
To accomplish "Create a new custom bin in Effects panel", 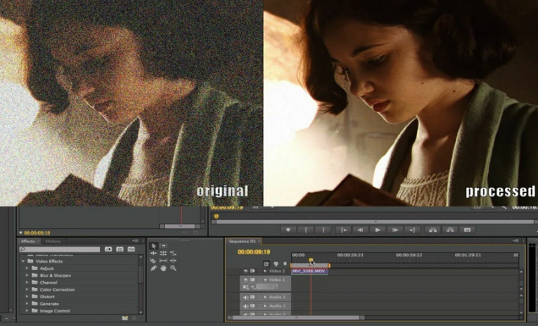I will coord(125,319).
